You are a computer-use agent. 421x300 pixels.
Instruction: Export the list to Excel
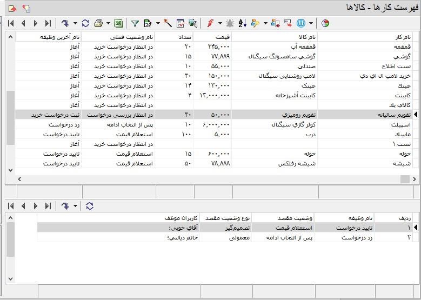(x=118, y=23)
